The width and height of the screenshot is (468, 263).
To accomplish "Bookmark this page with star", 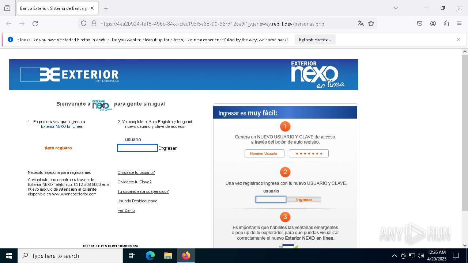I will coord(371,24).
